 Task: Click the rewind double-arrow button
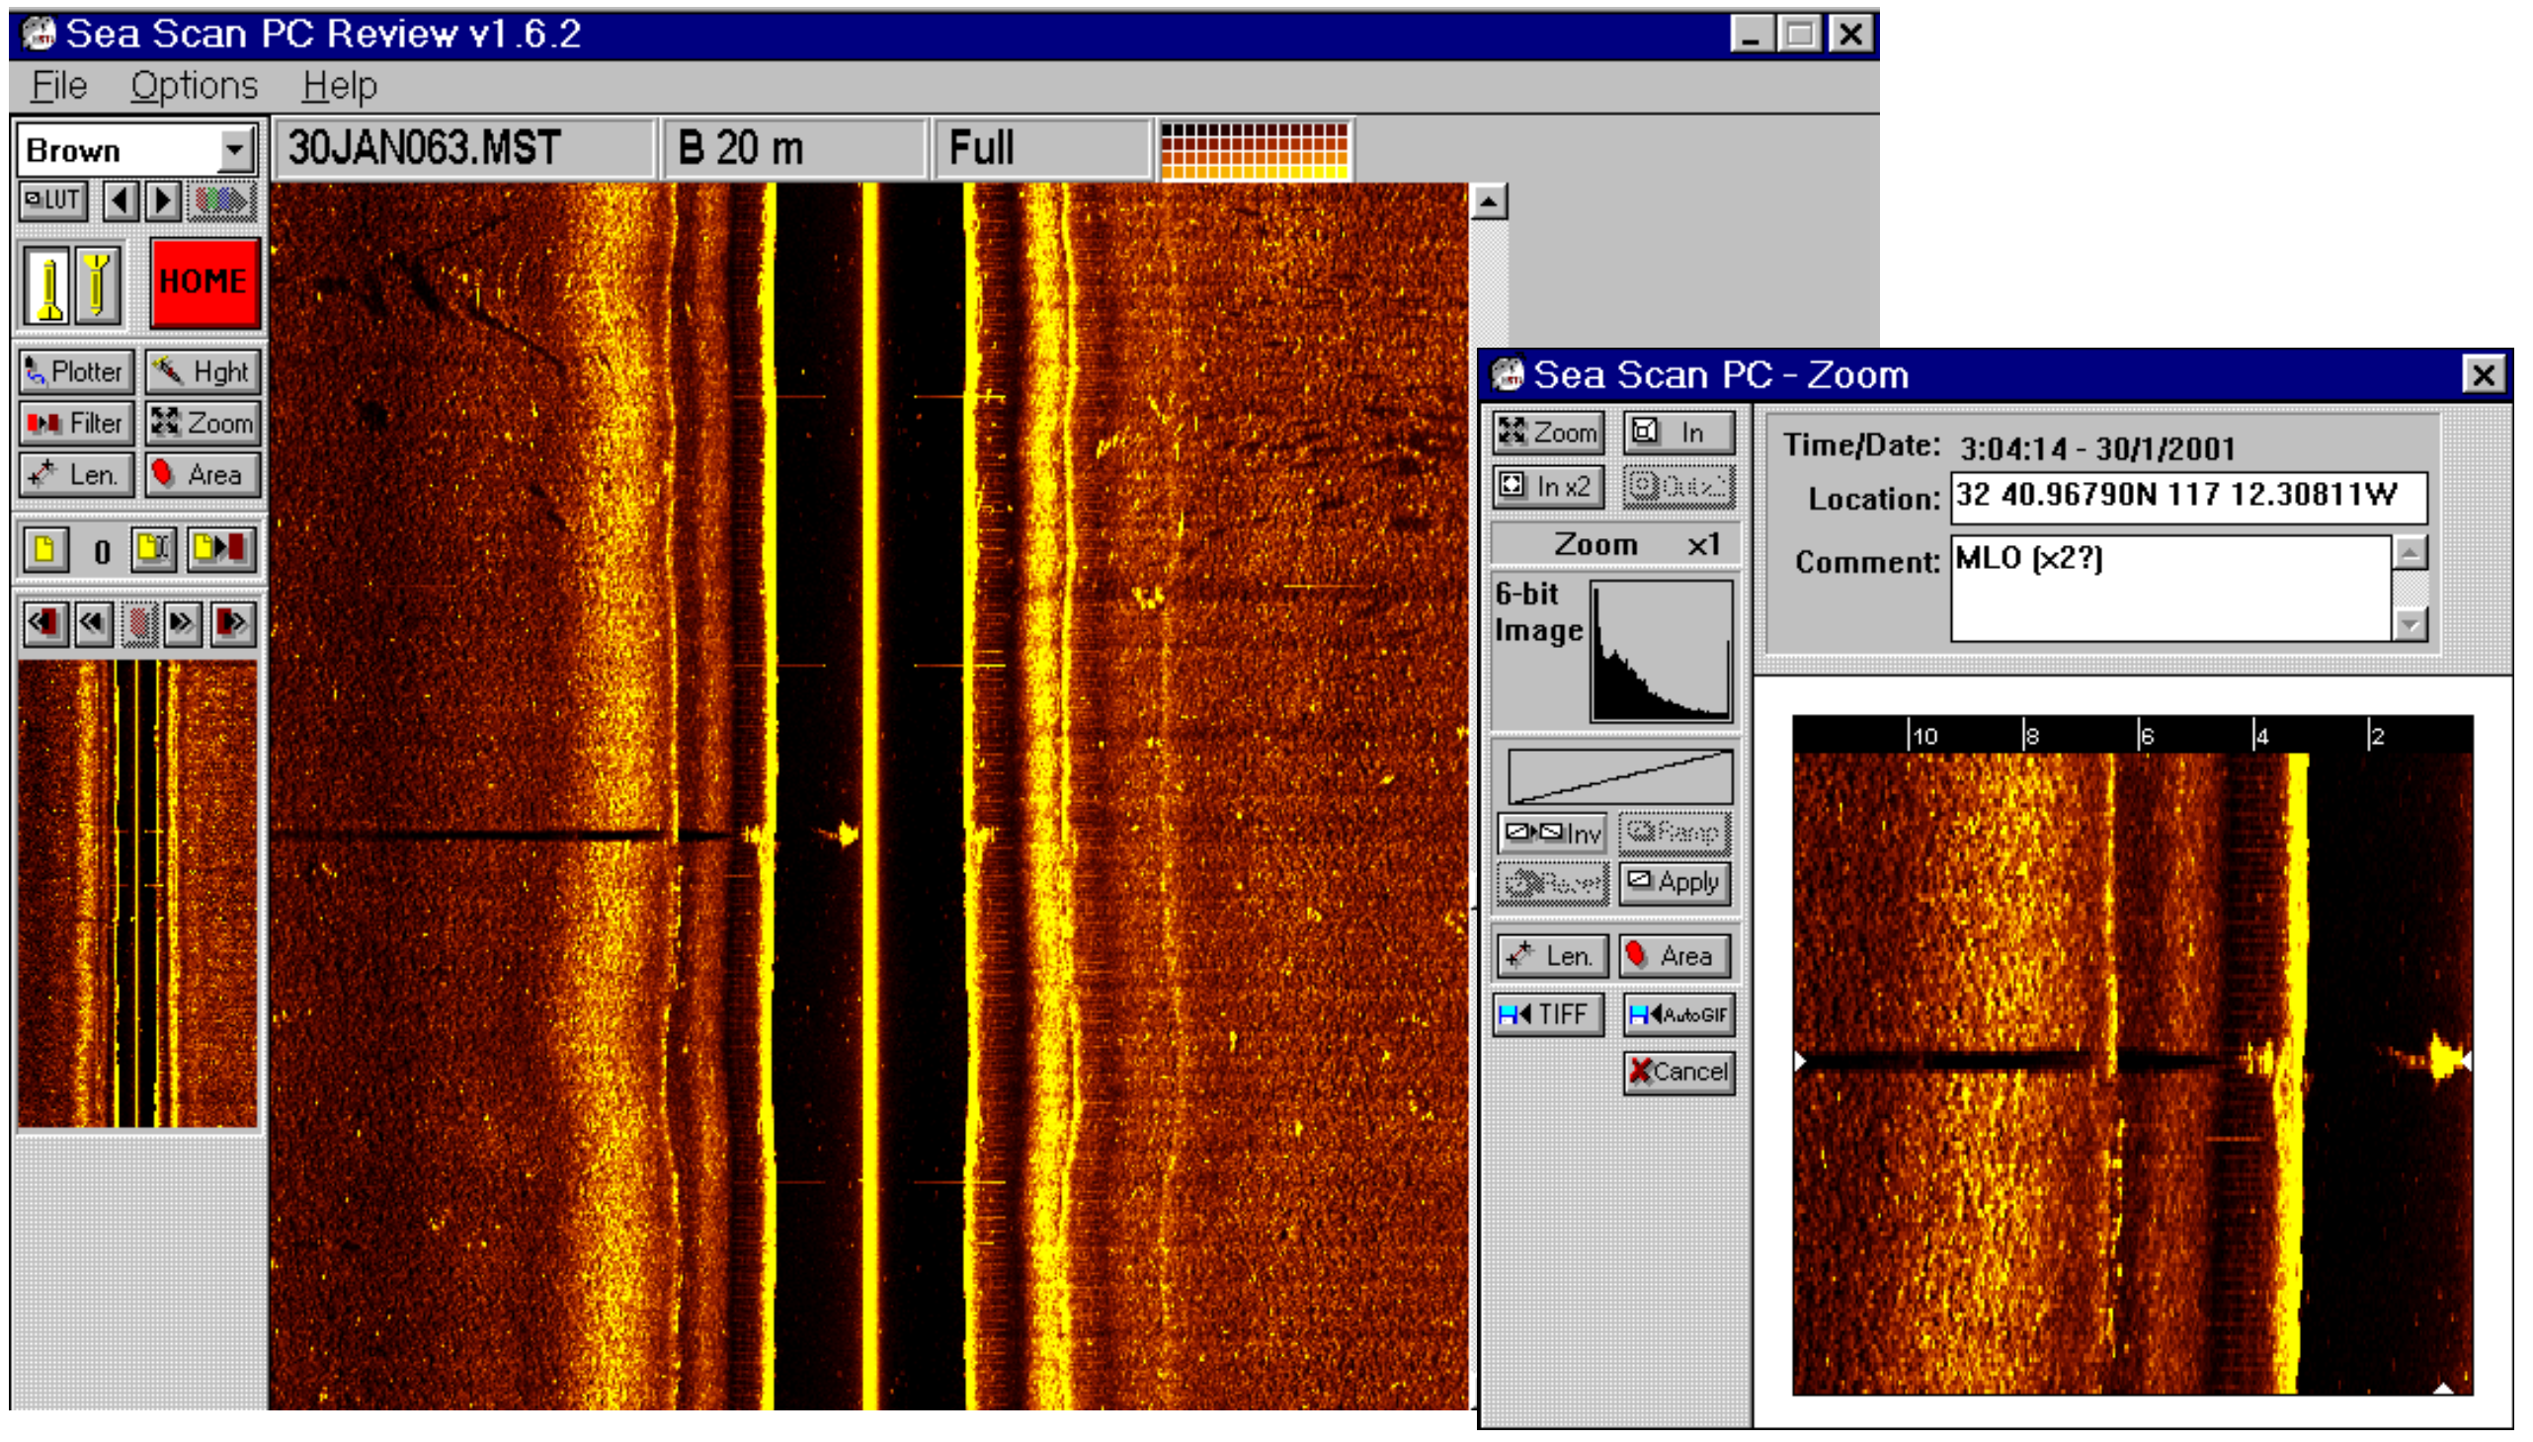pos(92,624)
